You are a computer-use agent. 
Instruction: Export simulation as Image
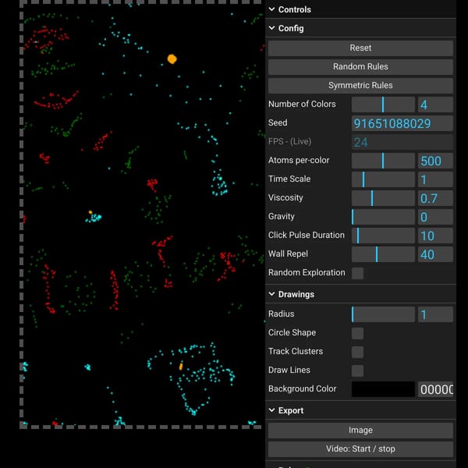tap(360, 430)
